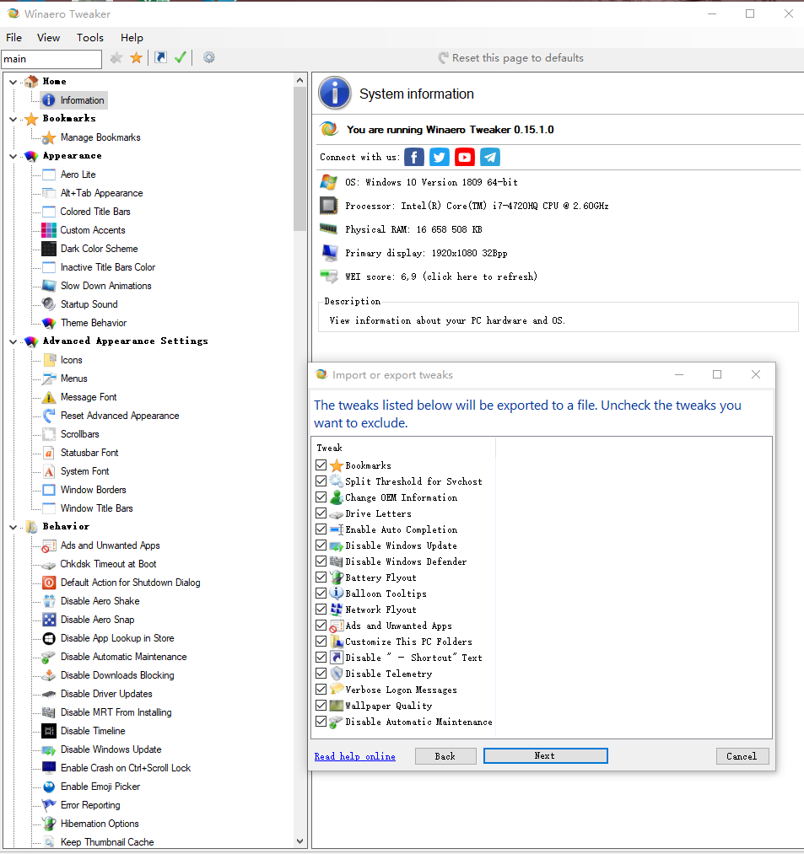
Task: Uncheck the Battery Flyout checkbox
Action: click(x=321, y=577)
